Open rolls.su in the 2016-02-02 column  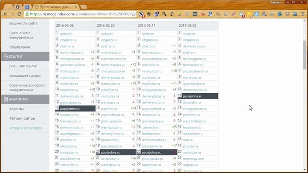(x=188, y=140)
